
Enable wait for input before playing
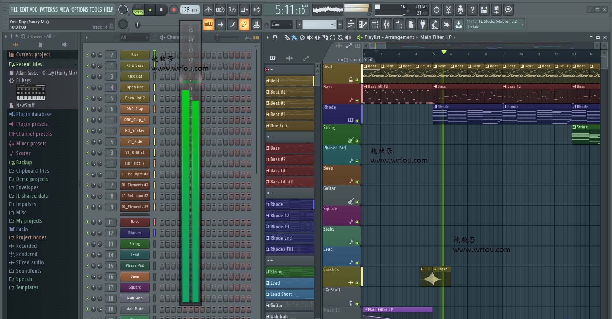220,10
